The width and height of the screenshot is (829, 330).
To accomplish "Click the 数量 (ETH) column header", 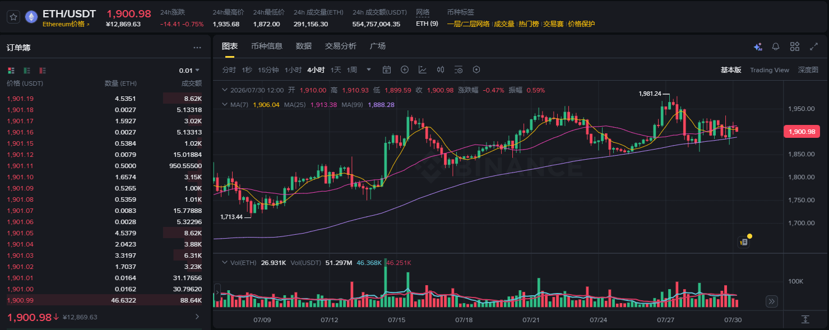I will tap(121, 83).
